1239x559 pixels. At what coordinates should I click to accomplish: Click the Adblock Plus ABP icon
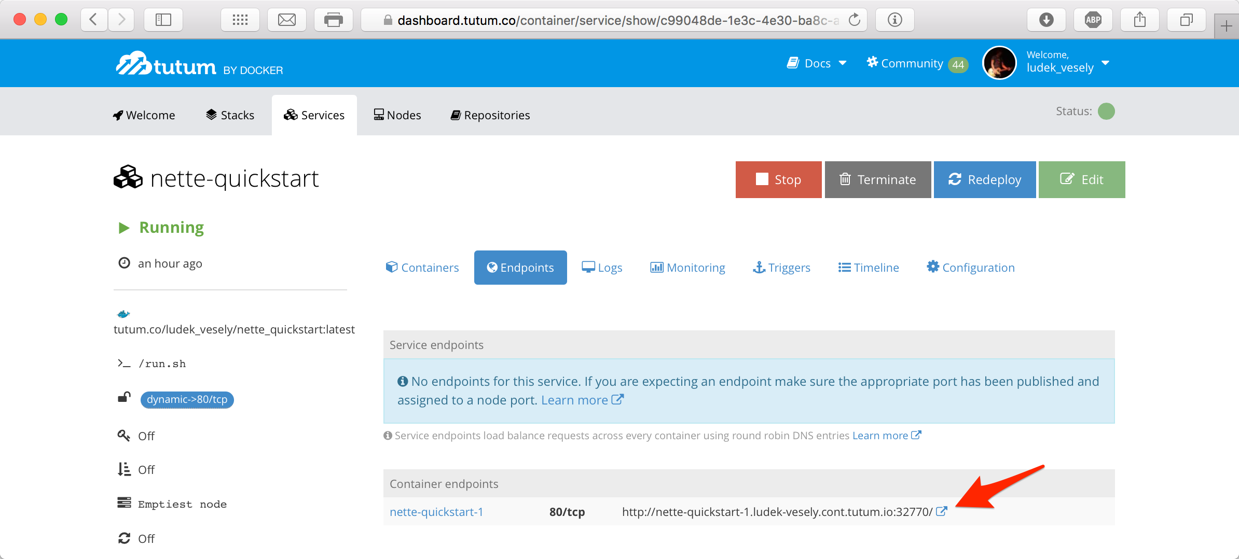(x=1093, y=20)
